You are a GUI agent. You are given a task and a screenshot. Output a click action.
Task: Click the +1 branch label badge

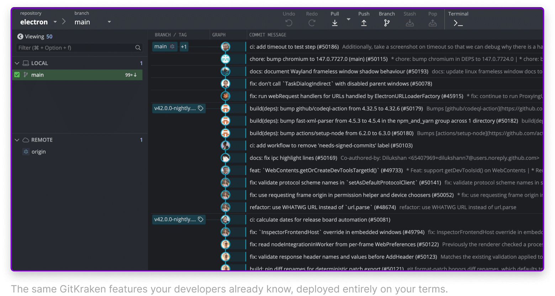click(x=184, y=47)
